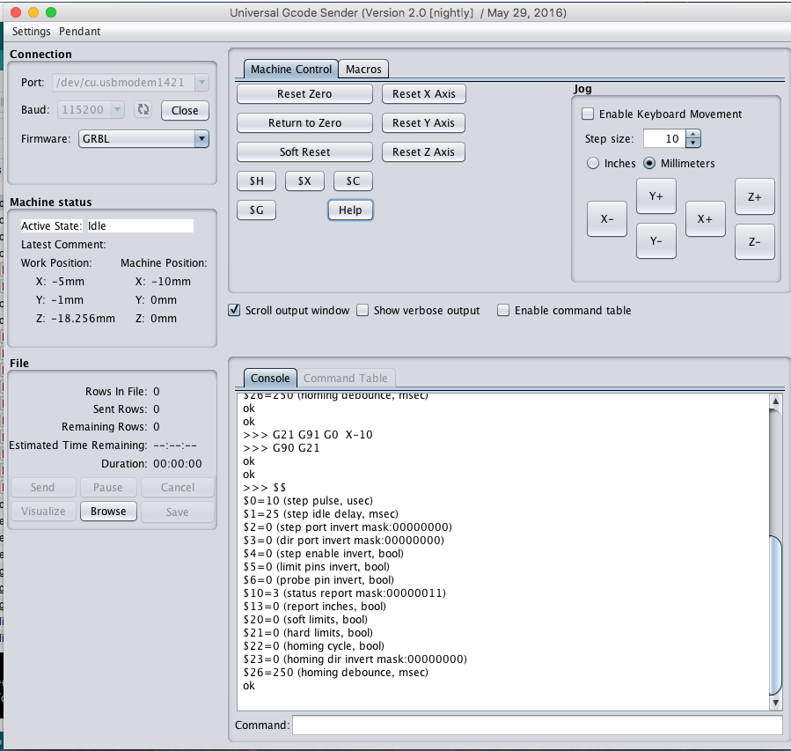Open the Help button
Screen dimensions: 791x751
(x=350, y=210)
